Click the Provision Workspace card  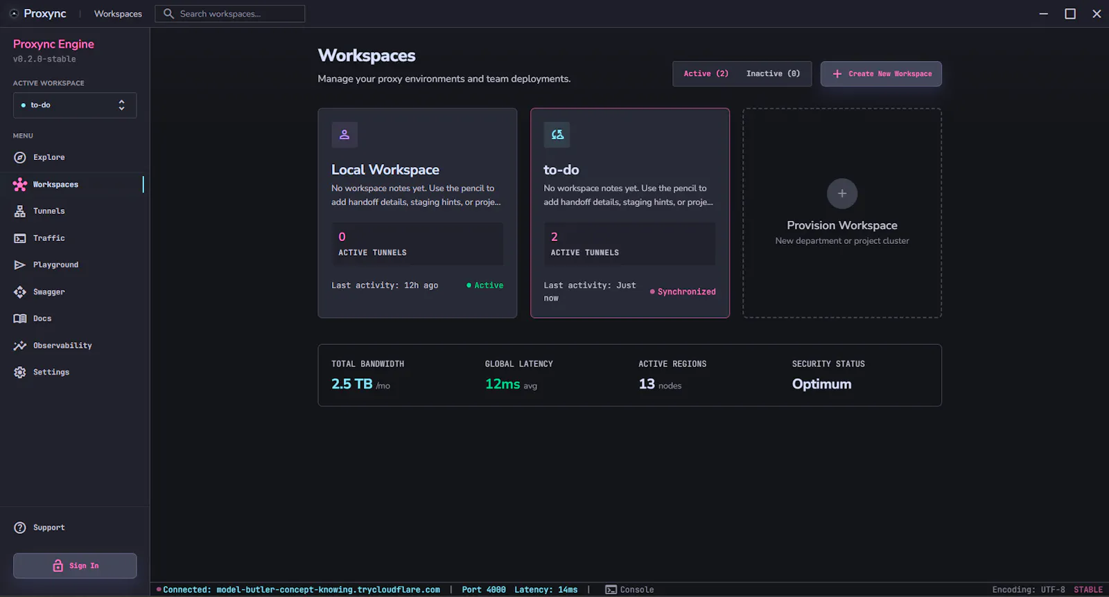(842, 213)
